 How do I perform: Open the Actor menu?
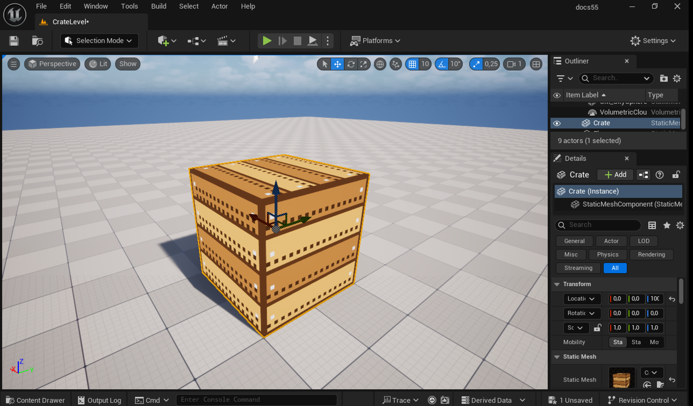[x=220, y=6]
